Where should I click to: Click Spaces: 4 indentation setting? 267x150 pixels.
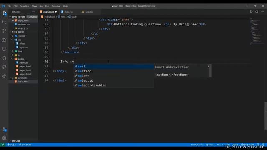(x=210, y=145)
